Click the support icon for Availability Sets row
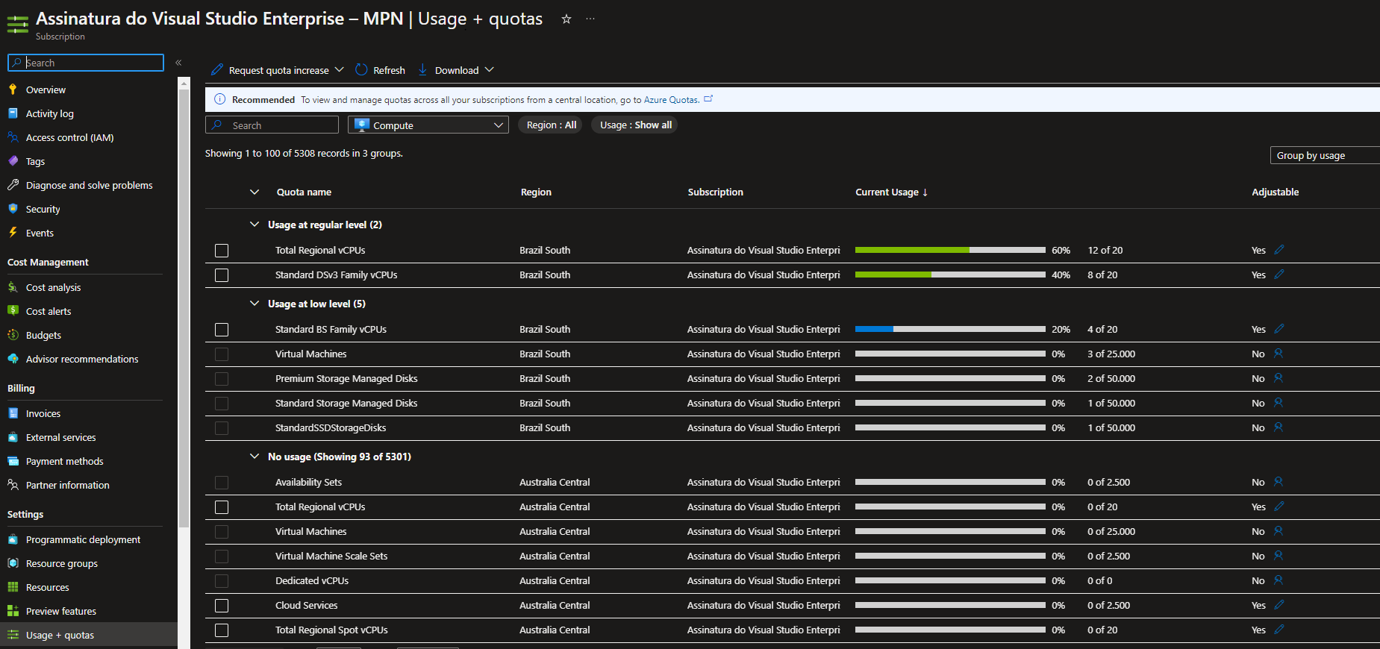The height and width of the screenshot is (649, 1380). point(1278,482)
